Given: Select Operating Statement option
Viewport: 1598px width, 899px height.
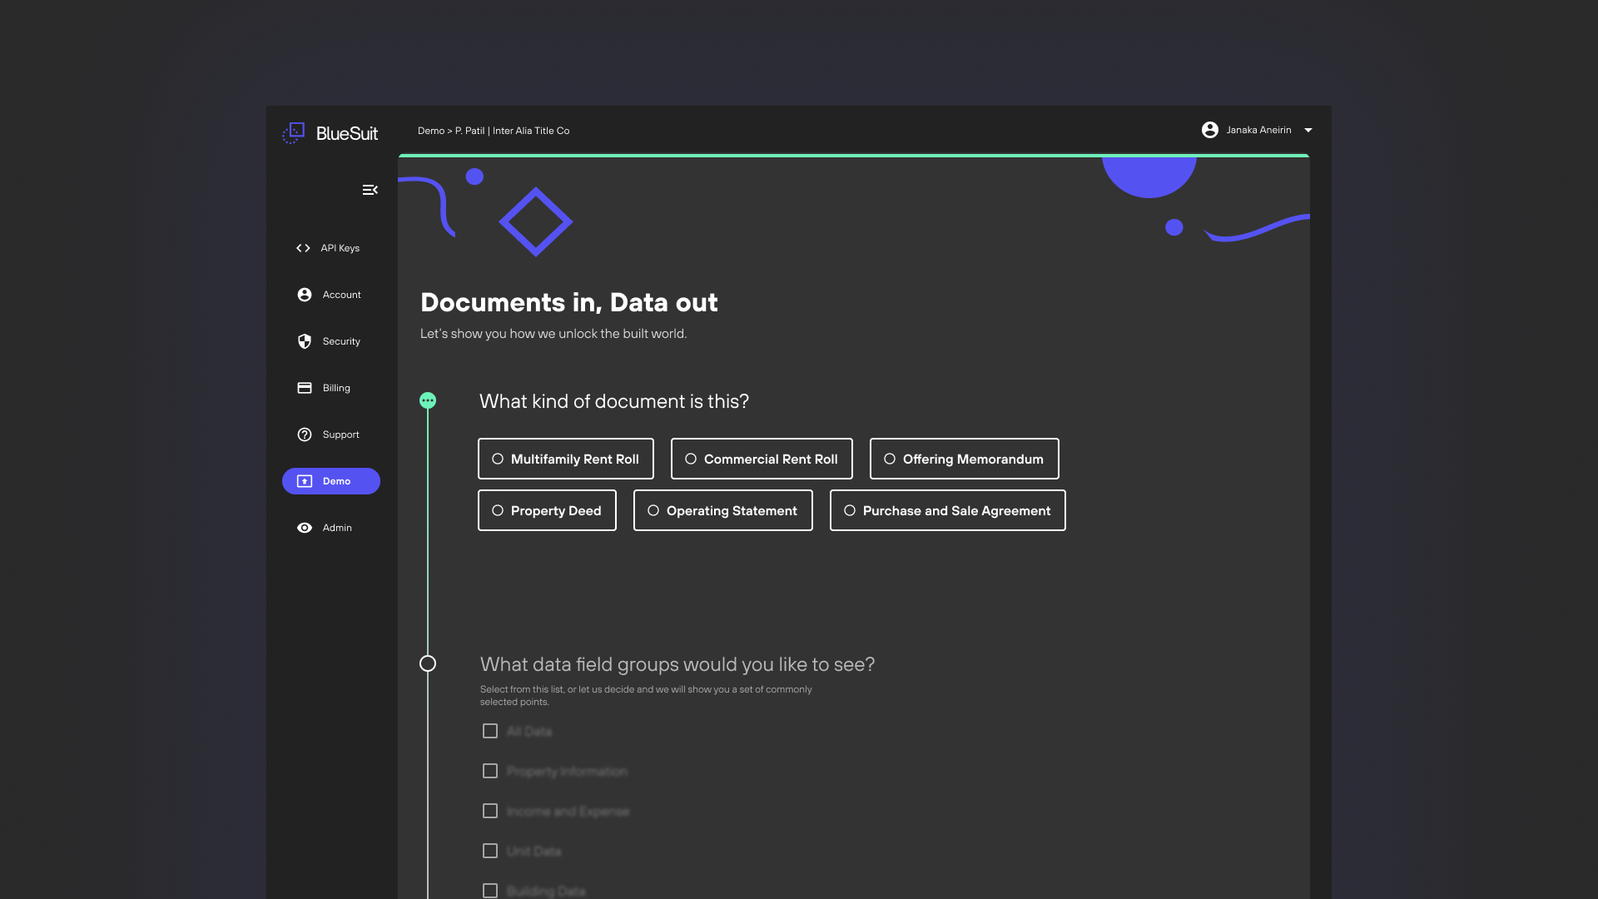Looking at the screenshot, I should [x=723, y=510].
